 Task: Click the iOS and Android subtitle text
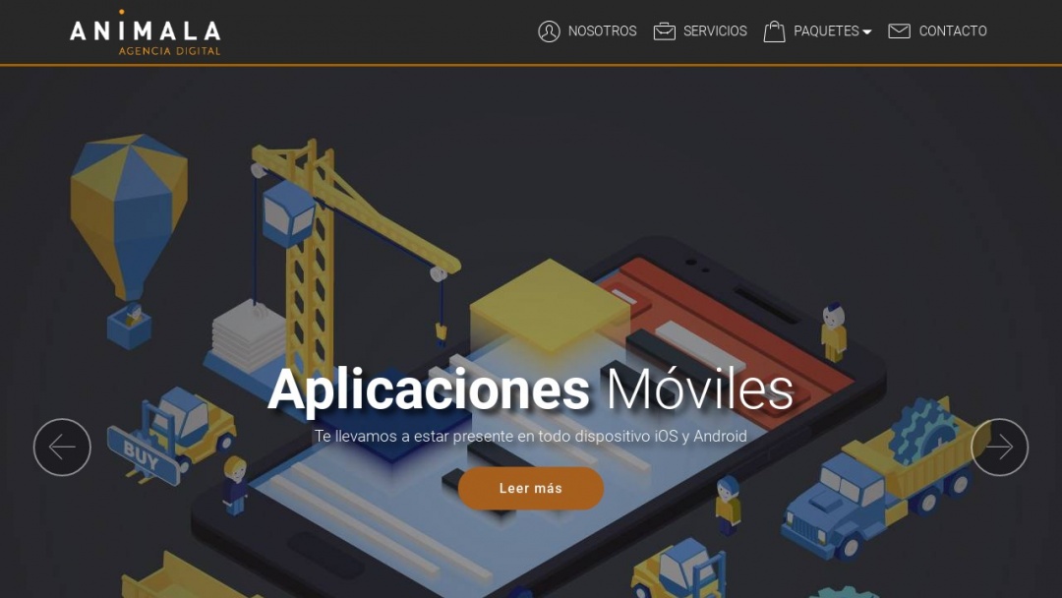pyautogui.click(x=531, y=434)
